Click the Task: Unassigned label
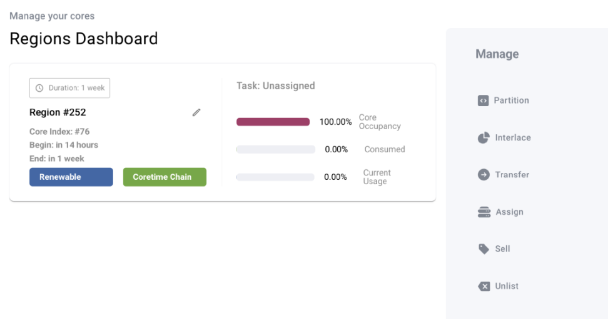Image resolution: width=608 pixels, height=319 pixels. [275, 86]
